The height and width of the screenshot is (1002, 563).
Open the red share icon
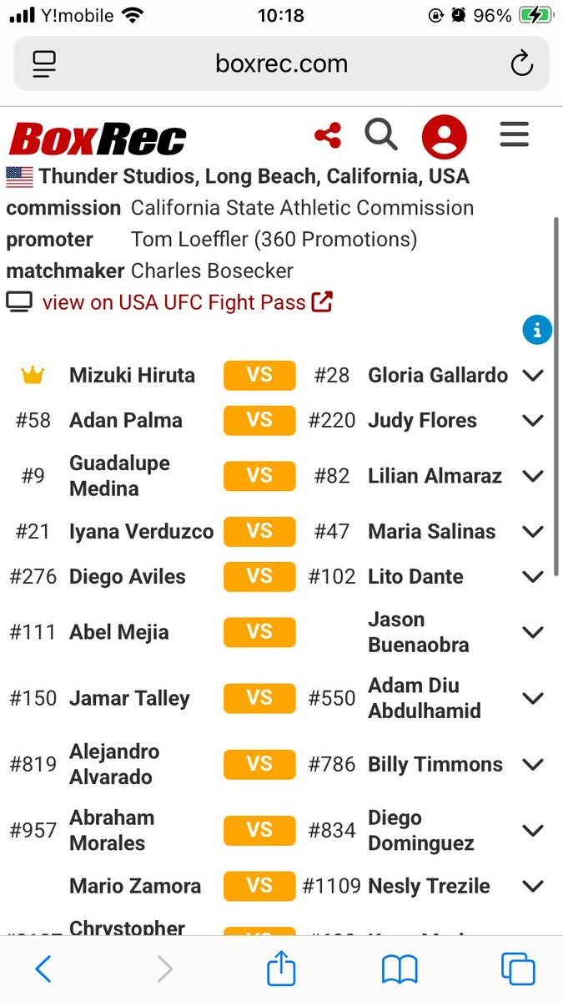pos(328,136)
